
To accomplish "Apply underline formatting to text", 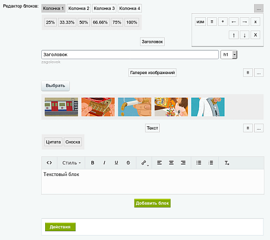I will [116, 163].
